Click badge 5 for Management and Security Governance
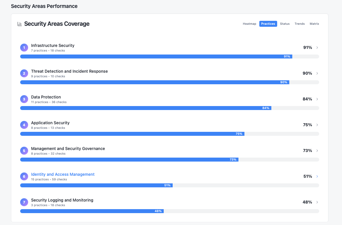342x225 pixels. pos(24,150)
